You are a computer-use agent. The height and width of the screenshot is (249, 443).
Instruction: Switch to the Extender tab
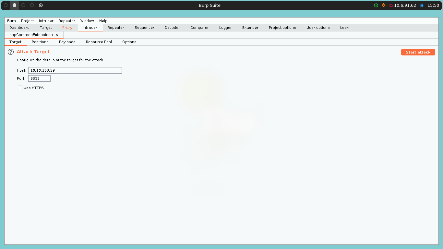coord(250,28)
